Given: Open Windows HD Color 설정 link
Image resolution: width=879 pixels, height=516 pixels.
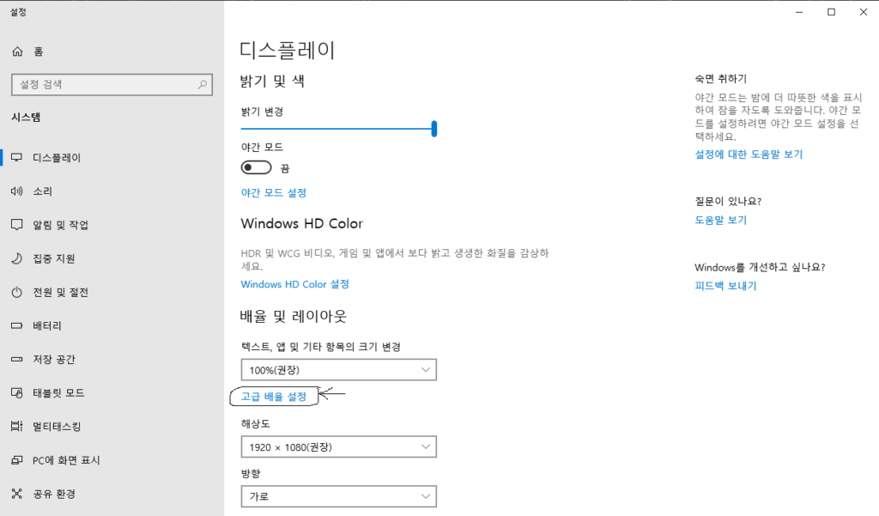Looking at the screenshot, I should coord(294,283).
